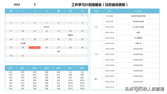Select the 时间 column header

[x=110, y=11]
